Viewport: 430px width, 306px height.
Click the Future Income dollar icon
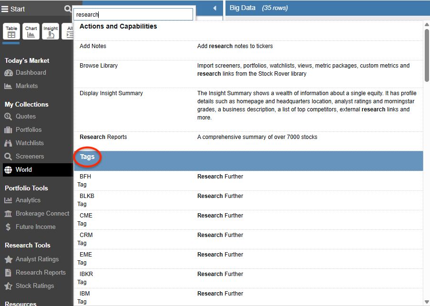8,227
